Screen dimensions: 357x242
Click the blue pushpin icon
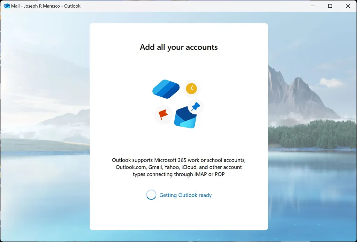pos(196,106)
